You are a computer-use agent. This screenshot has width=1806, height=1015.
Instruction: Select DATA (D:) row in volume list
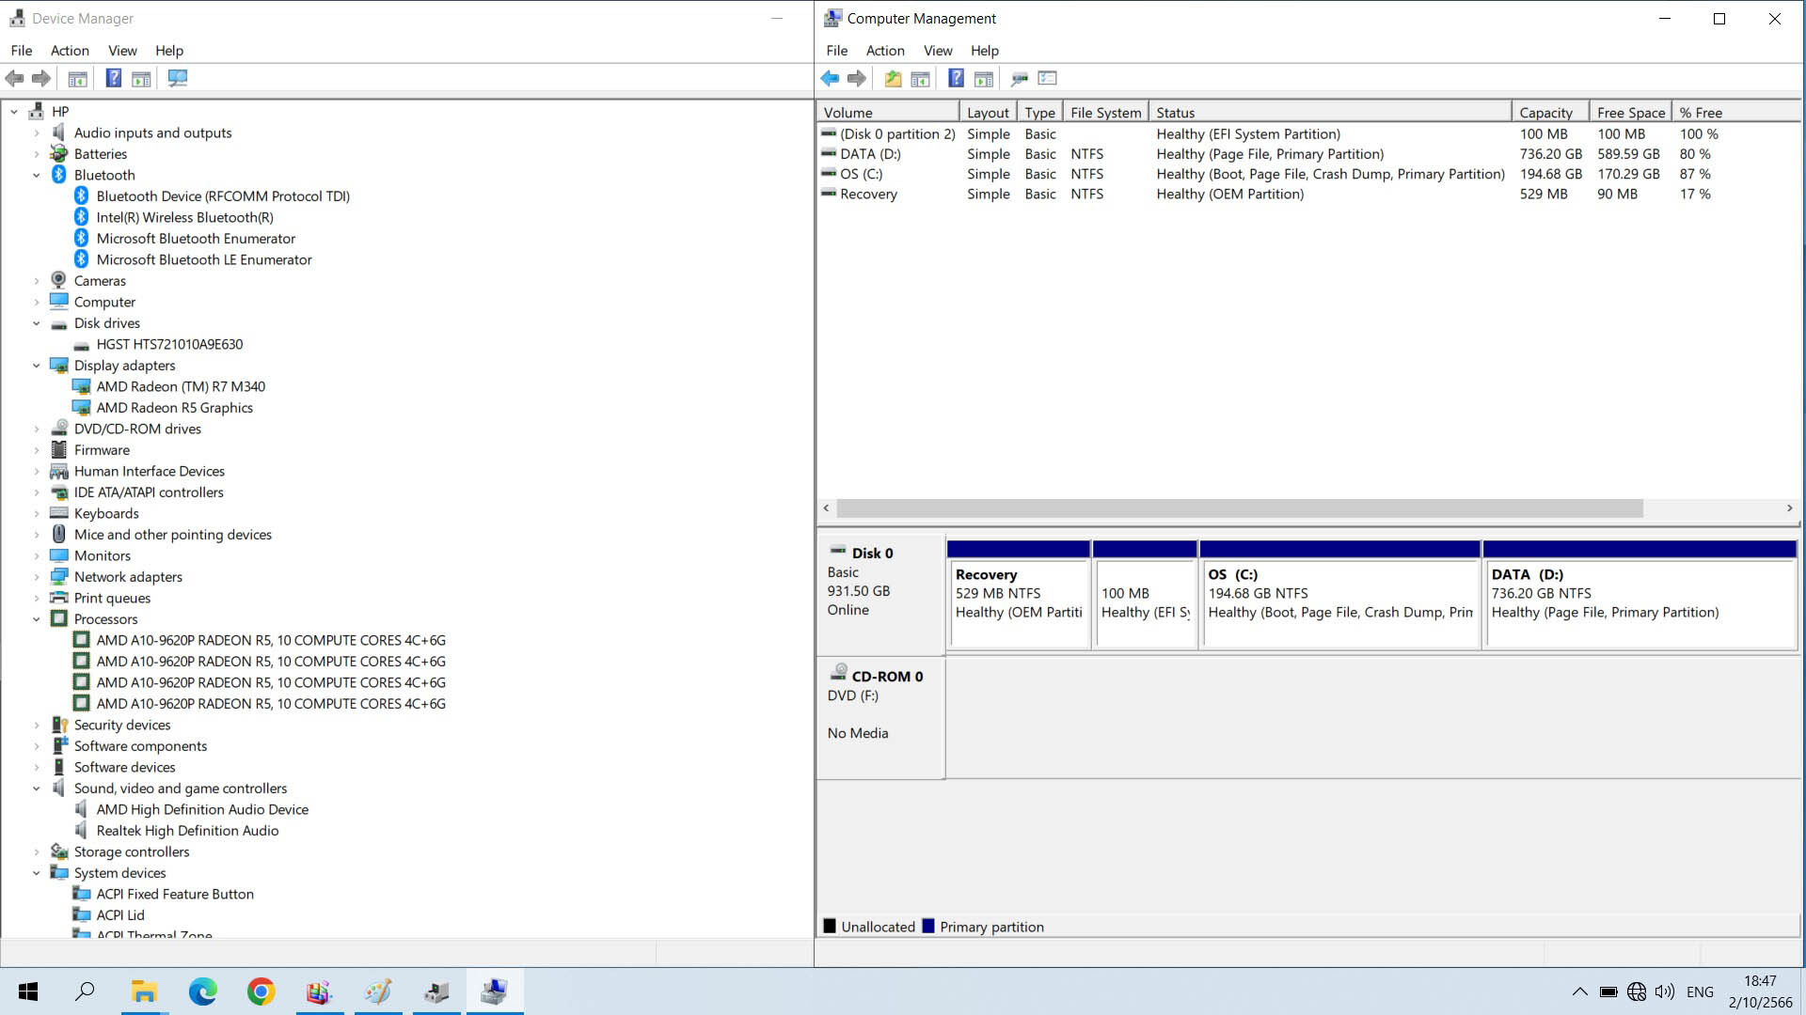[x=1307, y=154]
